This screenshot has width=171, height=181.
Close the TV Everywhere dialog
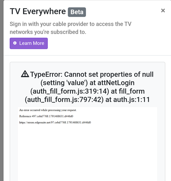click(x=163, y=10)
